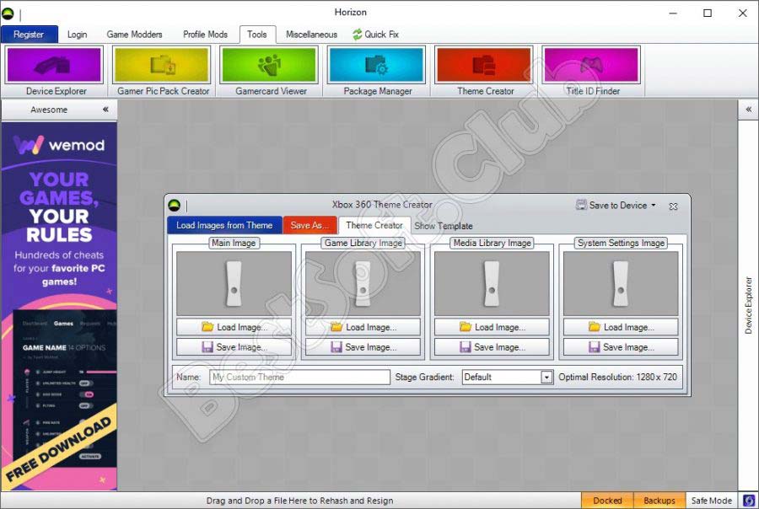Click Load Image under Main Image
The image size is (759, 509).
point(234,327)
